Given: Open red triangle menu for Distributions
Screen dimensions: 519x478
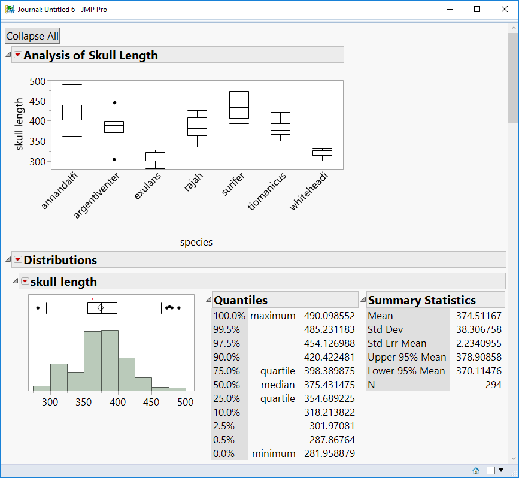Looking at the screenshot, I should click(x=18, y=259).
